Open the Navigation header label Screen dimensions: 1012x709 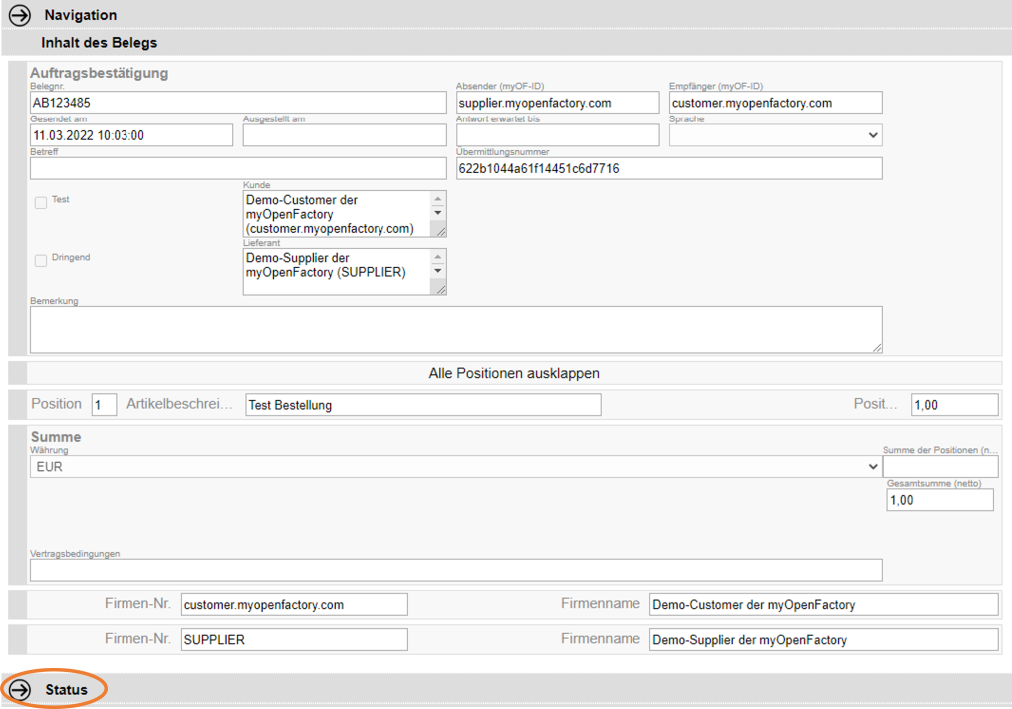coord(80,15)
